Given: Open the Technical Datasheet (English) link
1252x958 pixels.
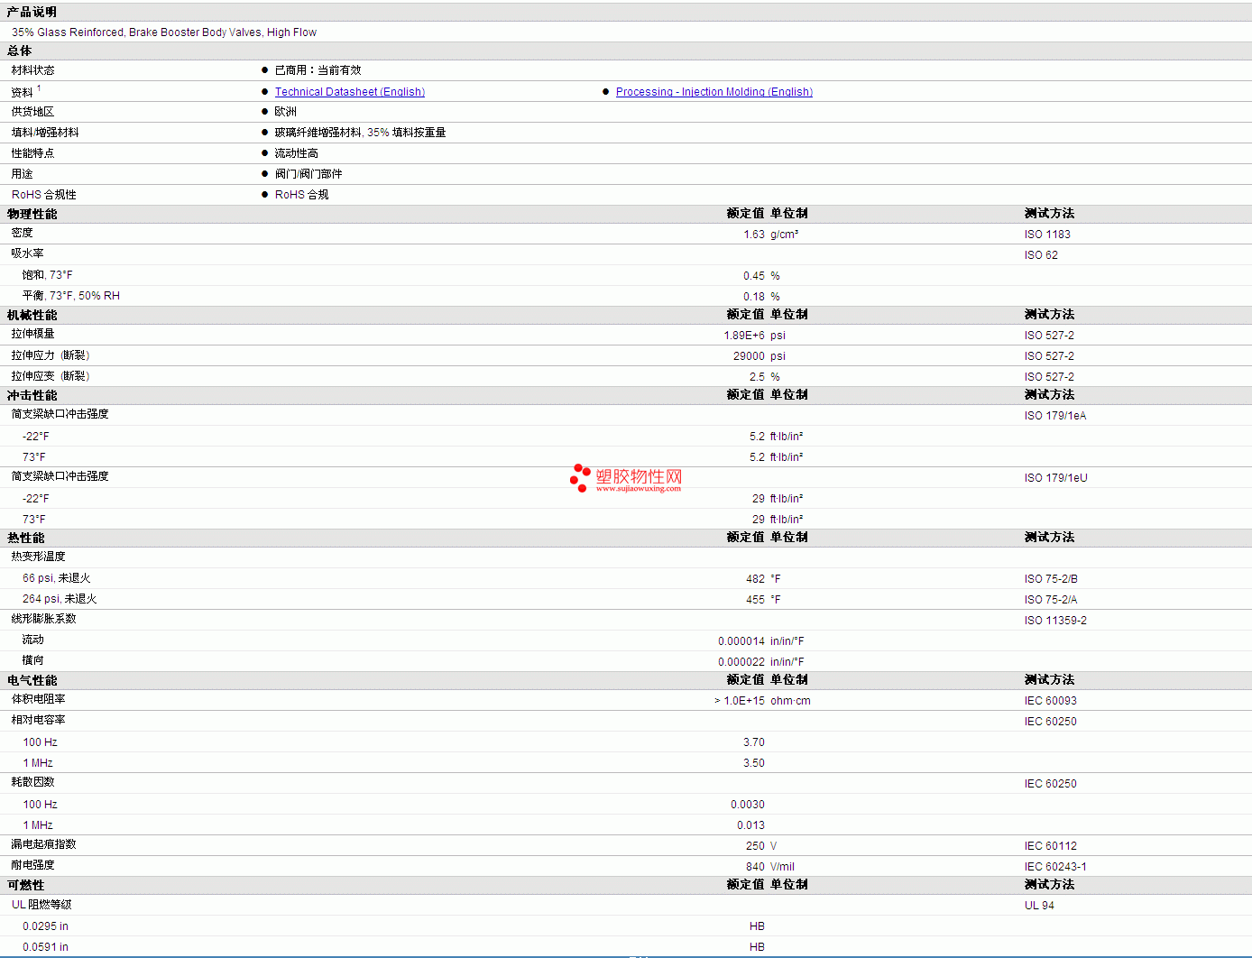Looking at the screenshot, I should coord(349,92).
